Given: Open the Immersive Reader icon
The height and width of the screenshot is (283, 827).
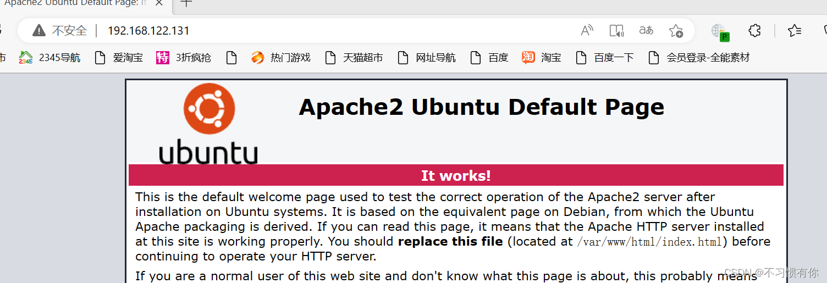Looking at the screenshot, I should click(616, 30).
